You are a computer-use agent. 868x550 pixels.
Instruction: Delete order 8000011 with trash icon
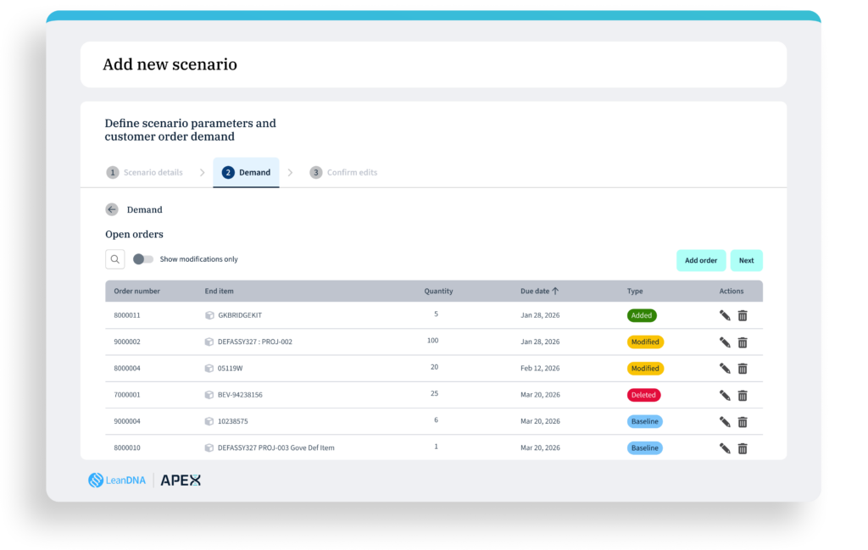tap(743, 315)
